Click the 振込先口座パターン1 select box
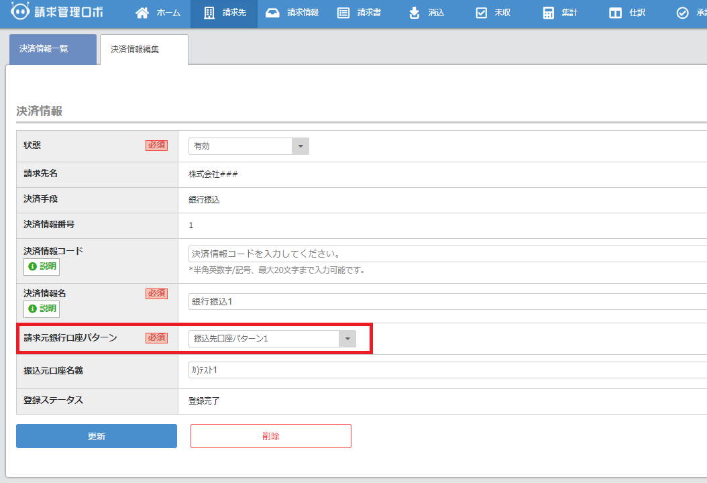The width and height of the screenshot is (707, 483). pos(264,339)
